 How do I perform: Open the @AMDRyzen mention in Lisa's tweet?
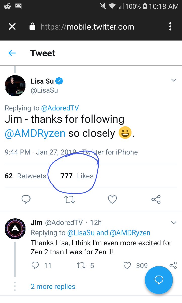tap(35, 133)
